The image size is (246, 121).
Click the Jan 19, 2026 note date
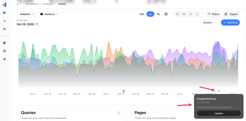click(x=203, y=102)
